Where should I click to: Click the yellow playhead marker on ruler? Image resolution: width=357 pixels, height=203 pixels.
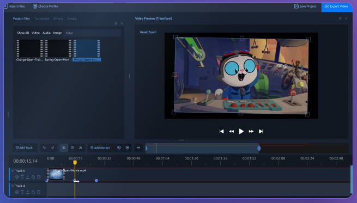(x=75, y=162)
